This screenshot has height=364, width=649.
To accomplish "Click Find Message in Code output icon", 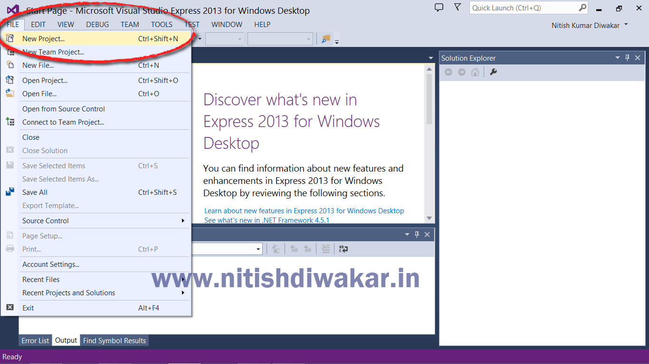I will pyautogui.click(x=277, y=248).
